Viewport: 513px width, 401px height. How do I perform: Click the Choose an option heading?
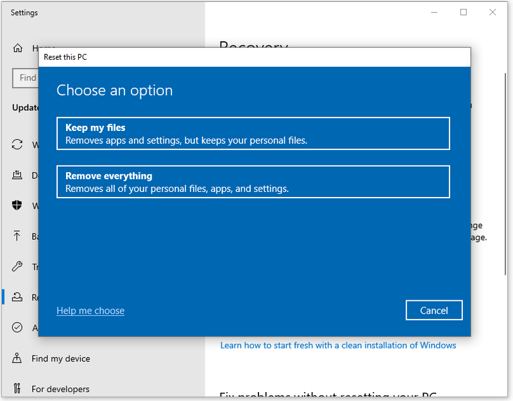(x=115, y=90)
